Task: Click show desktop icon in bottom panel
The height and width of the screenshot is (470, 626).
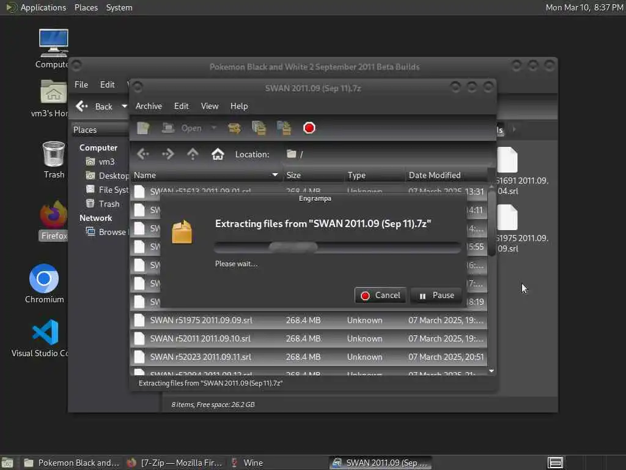Action: (7, 463)
